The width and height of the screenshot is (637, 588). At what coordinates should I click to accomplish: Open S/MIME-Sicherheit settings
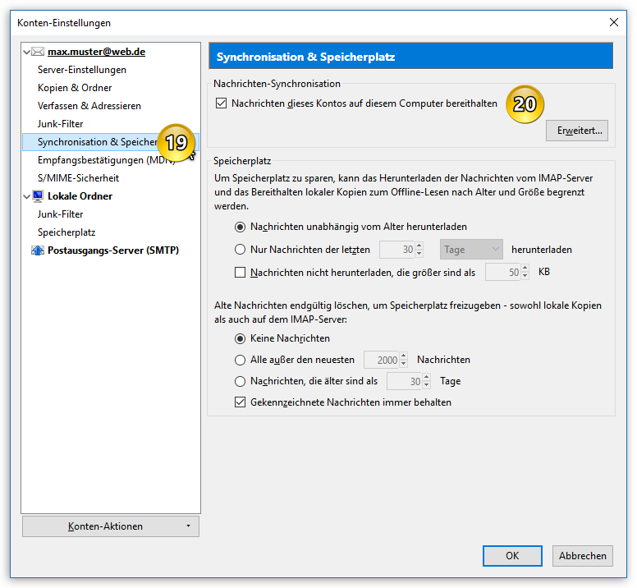click(78, 178)
